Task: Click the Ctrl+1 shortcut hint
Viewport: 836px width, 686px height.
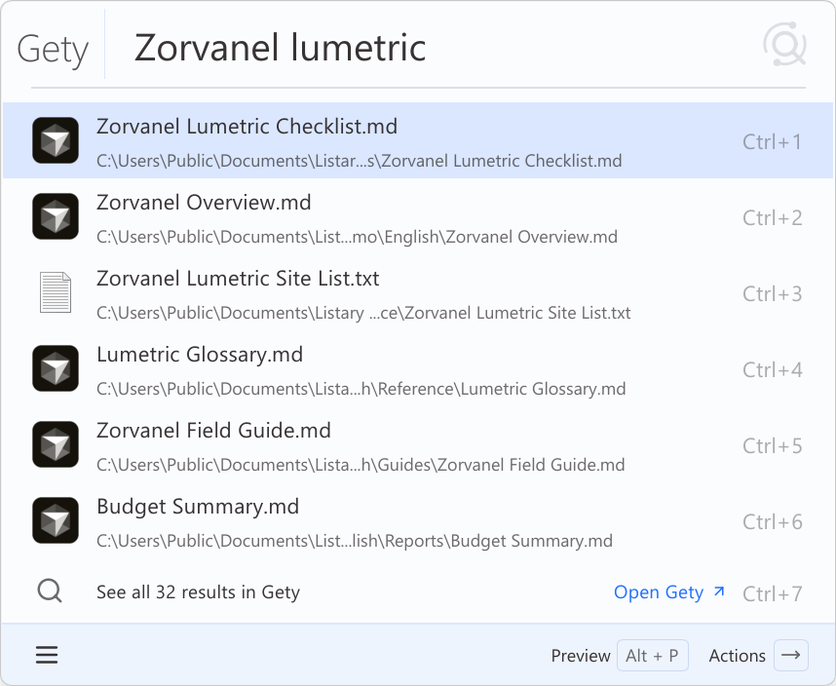Action: click(772, 142)
